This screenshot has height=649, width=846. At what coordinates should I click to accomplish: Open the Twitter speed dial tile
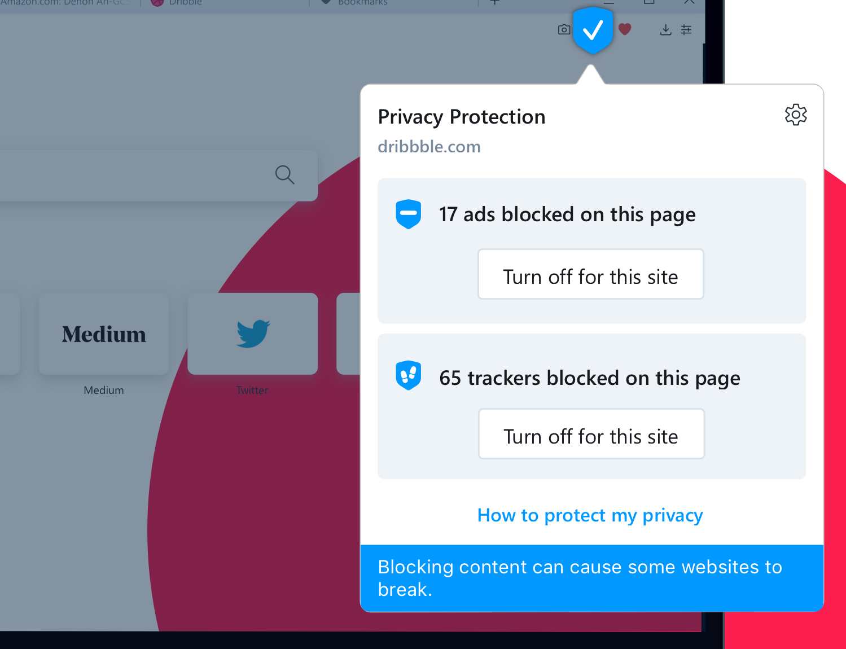[x=253, y=334]
